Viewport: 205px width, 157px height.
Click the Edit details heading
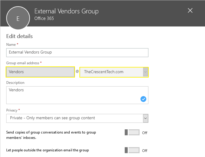click(20, 36)
